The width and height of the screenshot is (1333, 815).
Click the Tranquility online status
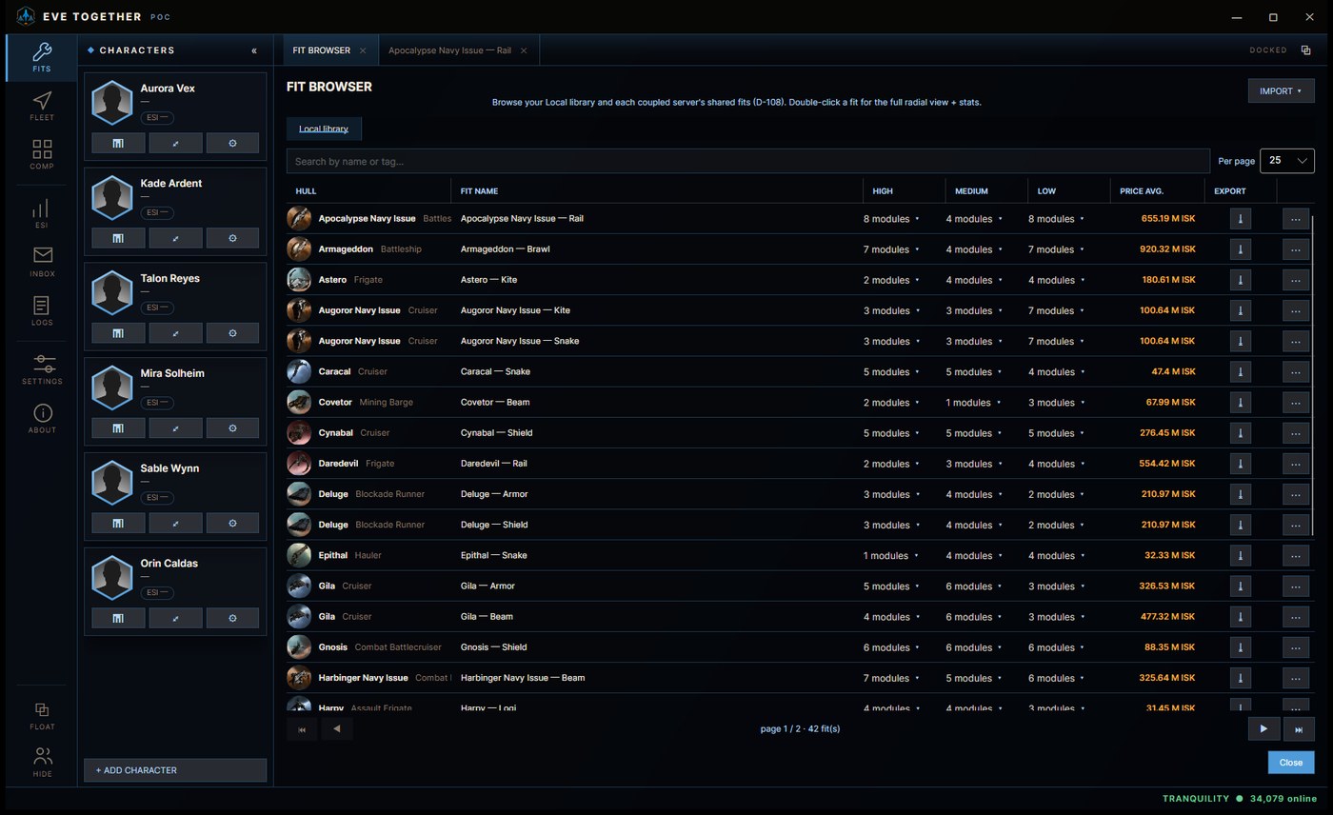point(1239,799)
